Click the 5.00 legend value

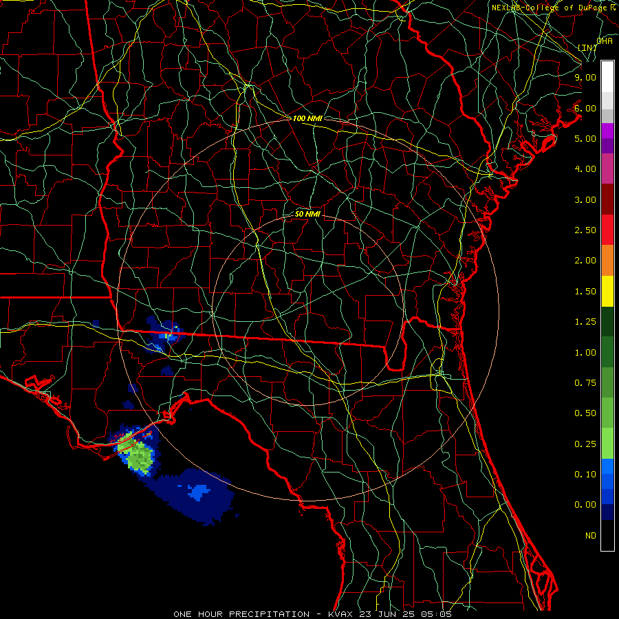pos(585,138)
